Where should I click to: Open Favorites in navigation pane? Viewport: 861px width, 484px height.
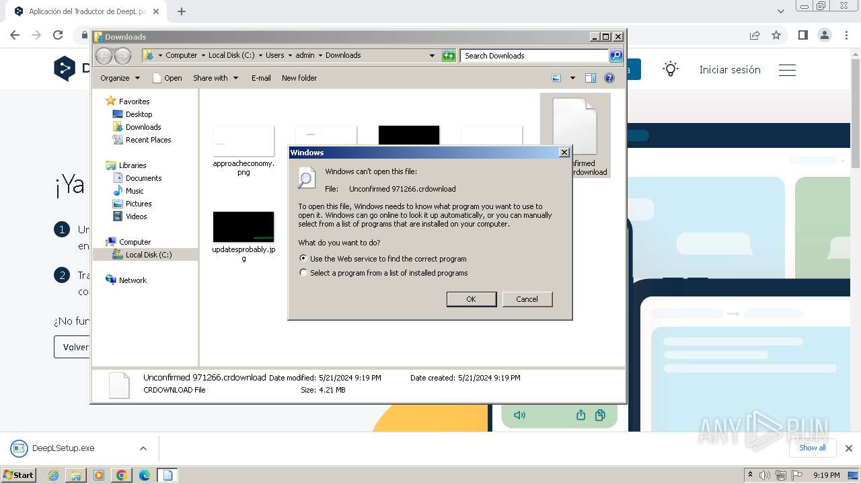click(134, 102)
